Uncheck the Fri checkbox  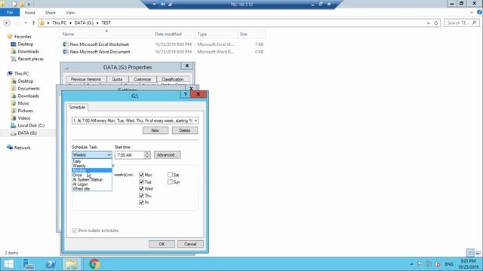tap(141, 202)
